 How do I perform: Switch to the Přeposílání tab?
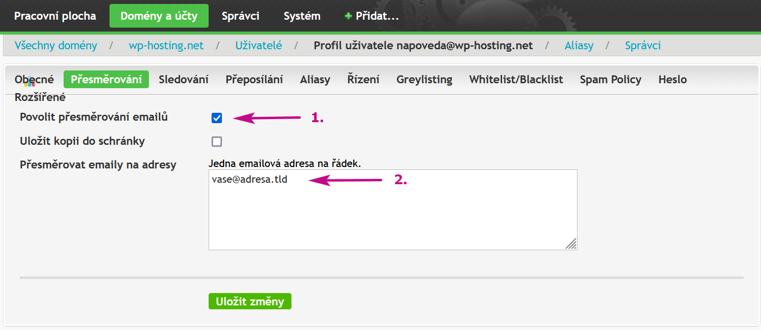coord(254,79)
